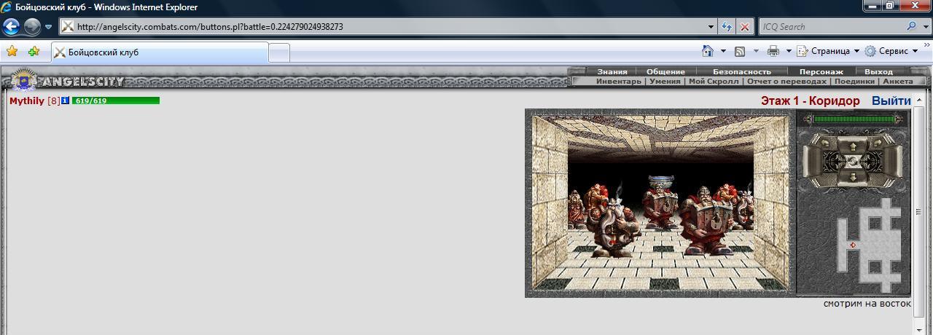Click the 619/619 health bar

coord(115,100)
